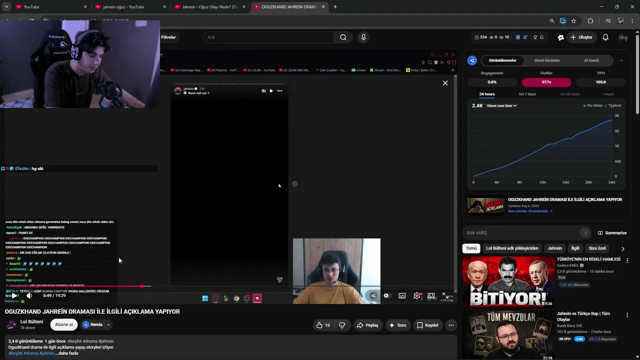This screenshot has height=360, width=640.
Task: Search with the magnifier button beside Ara
Action: click(x=343, y=37)
